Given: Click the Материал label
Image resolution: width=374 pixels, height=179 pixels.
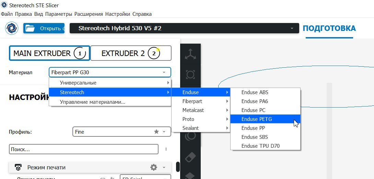Looking at the screenshot, I should coord(21,72).
